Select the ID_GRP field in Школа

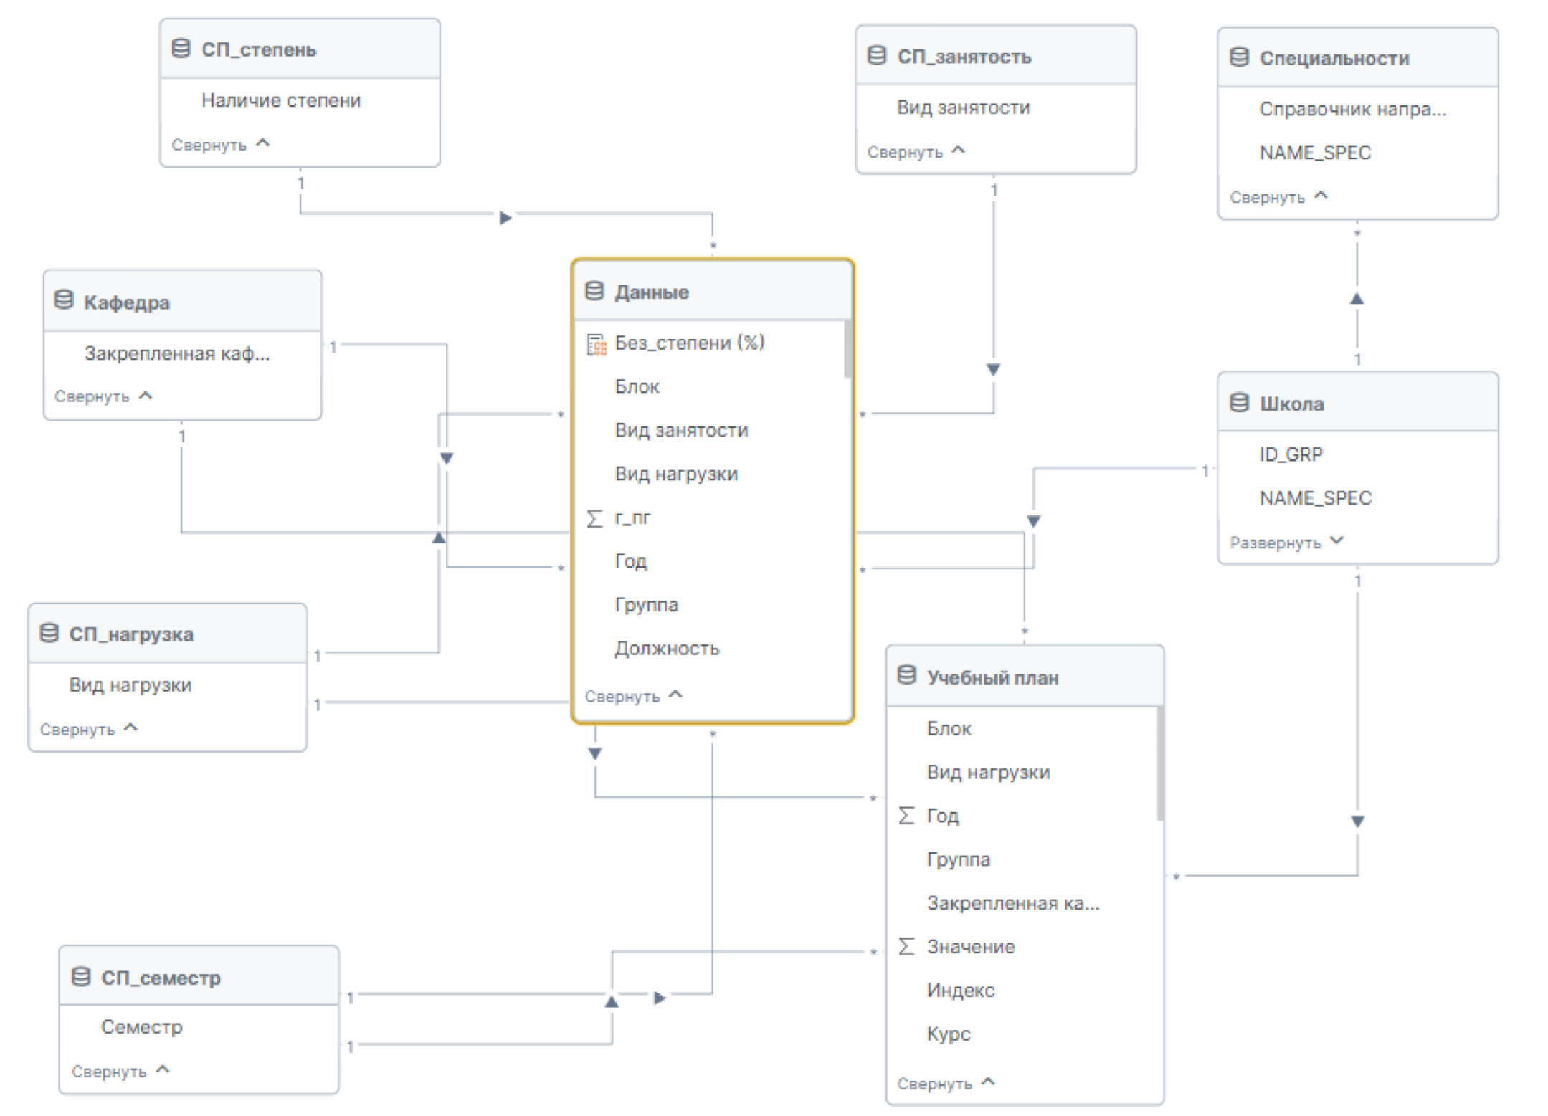[1291, 454]
